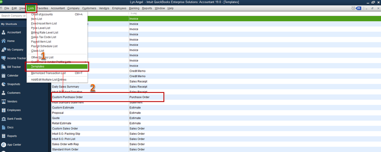
Task: Open the Employees shortcut icon
Action: pos(3,110)
